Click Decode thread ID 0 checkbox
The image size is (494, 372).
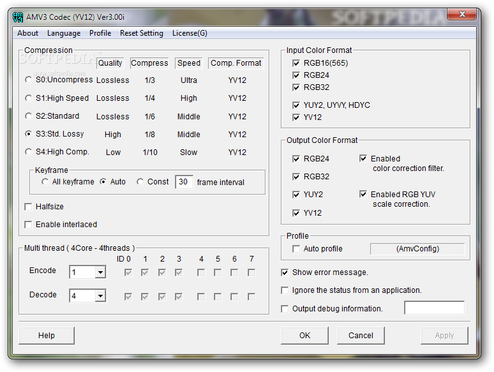tap(128, 297)
